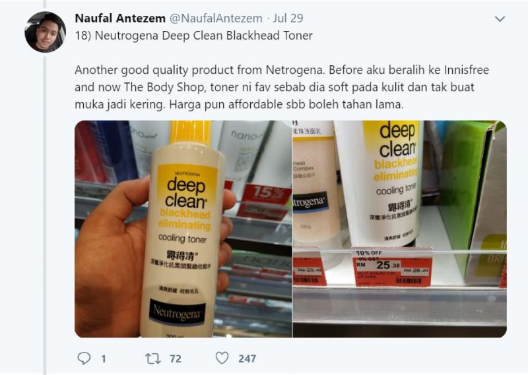This screenshot has height=375, width=528.
Task: Click the tweet title line about Neutrogena Toner
Action: 193,36
